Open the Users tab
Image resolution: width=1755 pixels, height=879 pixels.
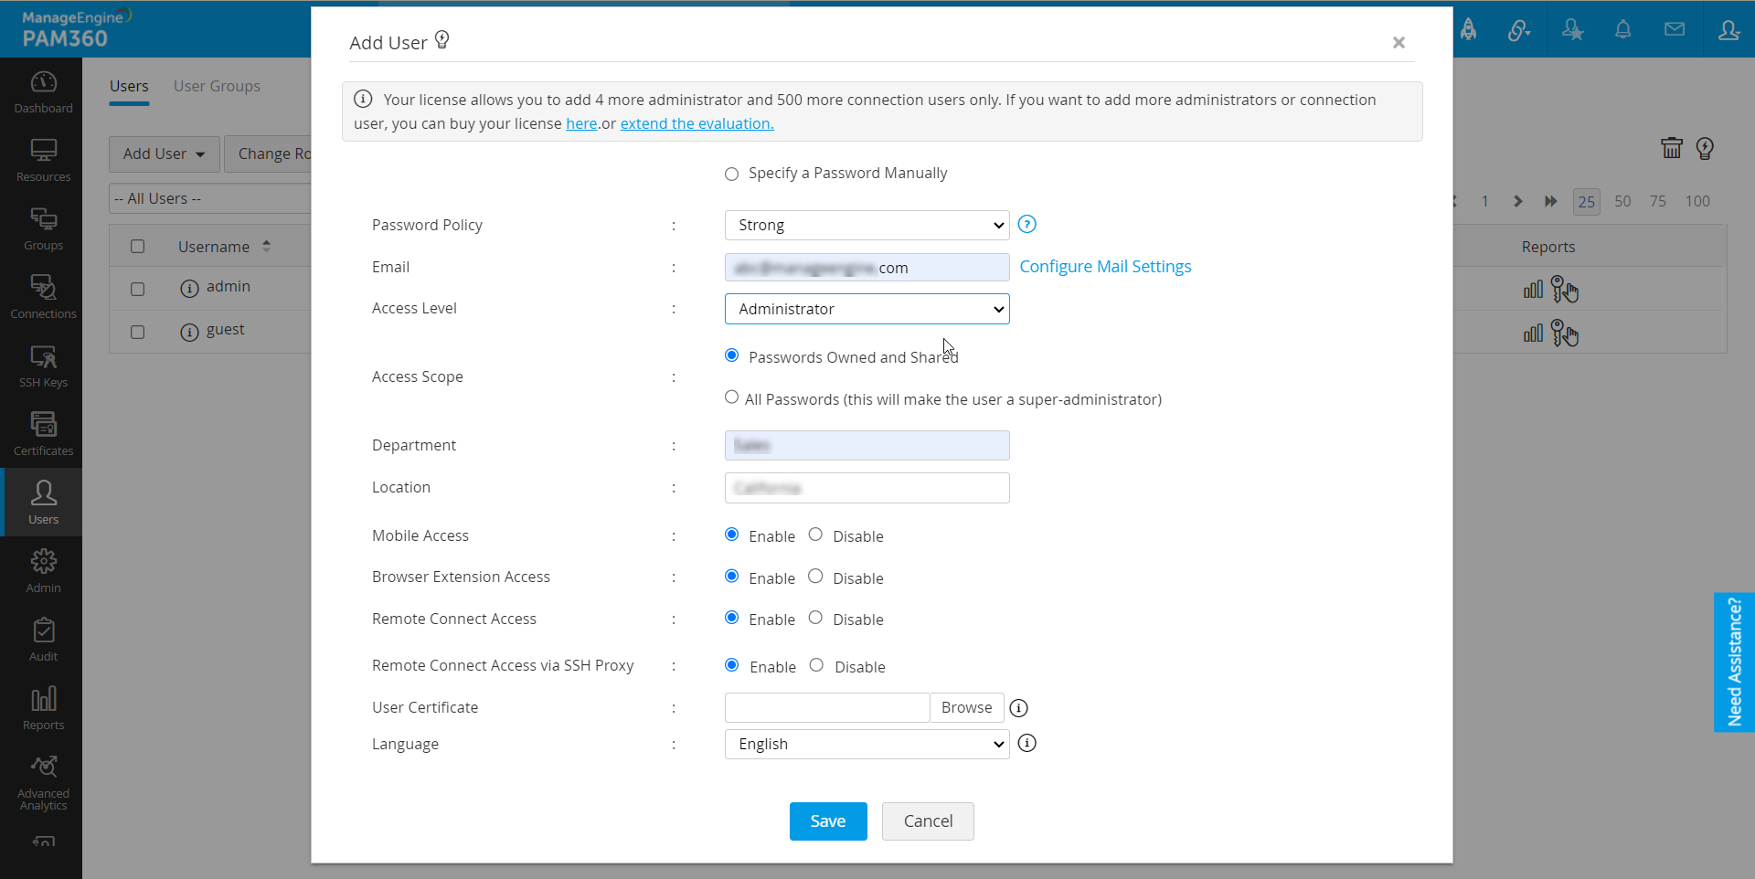[129, 86]
